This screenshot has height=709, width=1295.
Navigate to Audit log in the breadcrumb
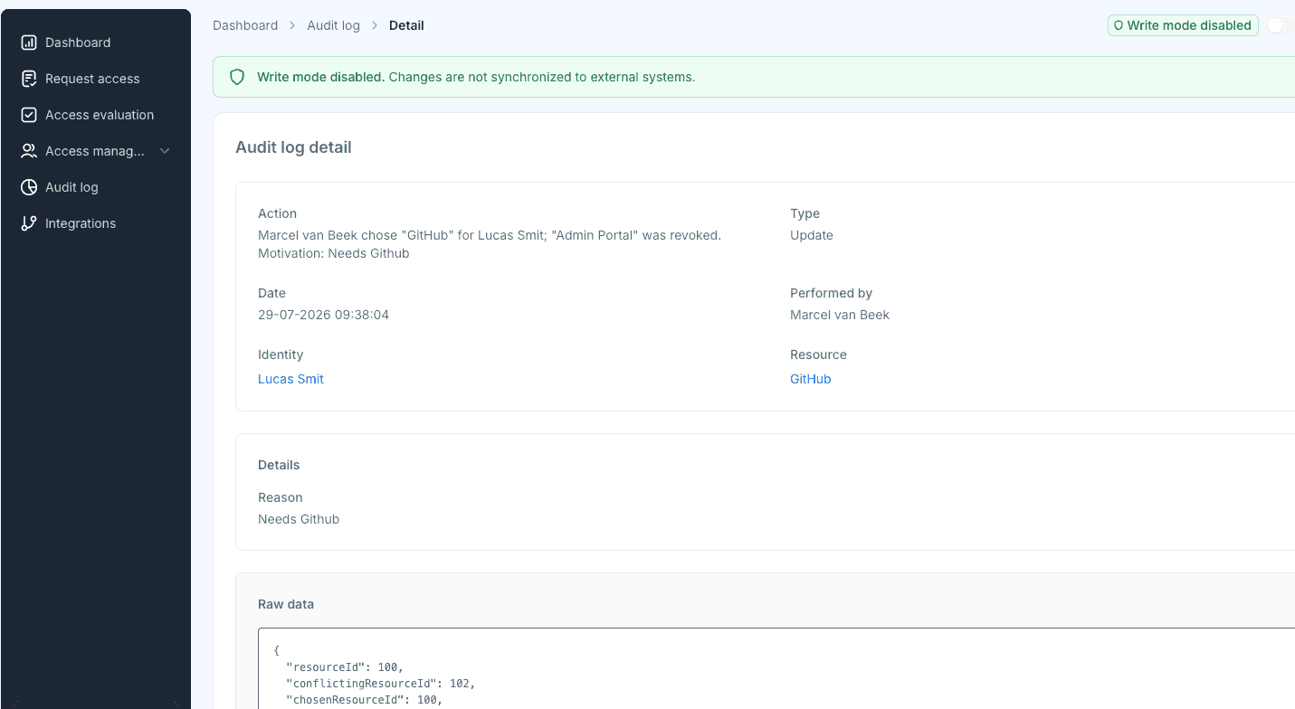click(333, 25)
